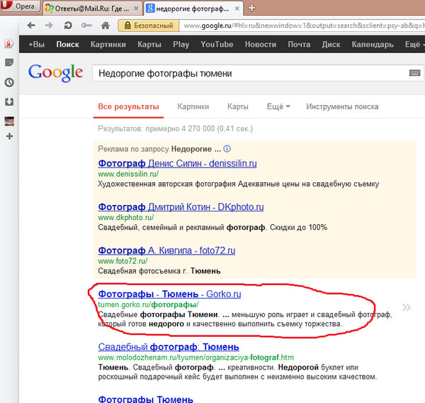This screenshot has height=403, width=425.
Task: Open YouTube in the Google top bar
Action: [x=217, y=44]
